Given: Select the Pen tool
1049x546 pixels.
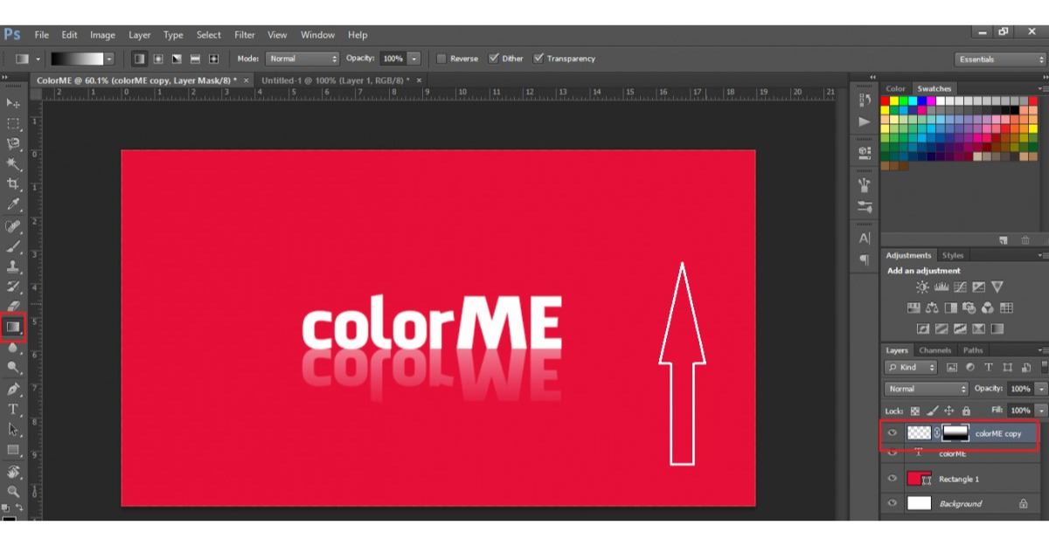Looking at the screenshot, I should [13, 389].
